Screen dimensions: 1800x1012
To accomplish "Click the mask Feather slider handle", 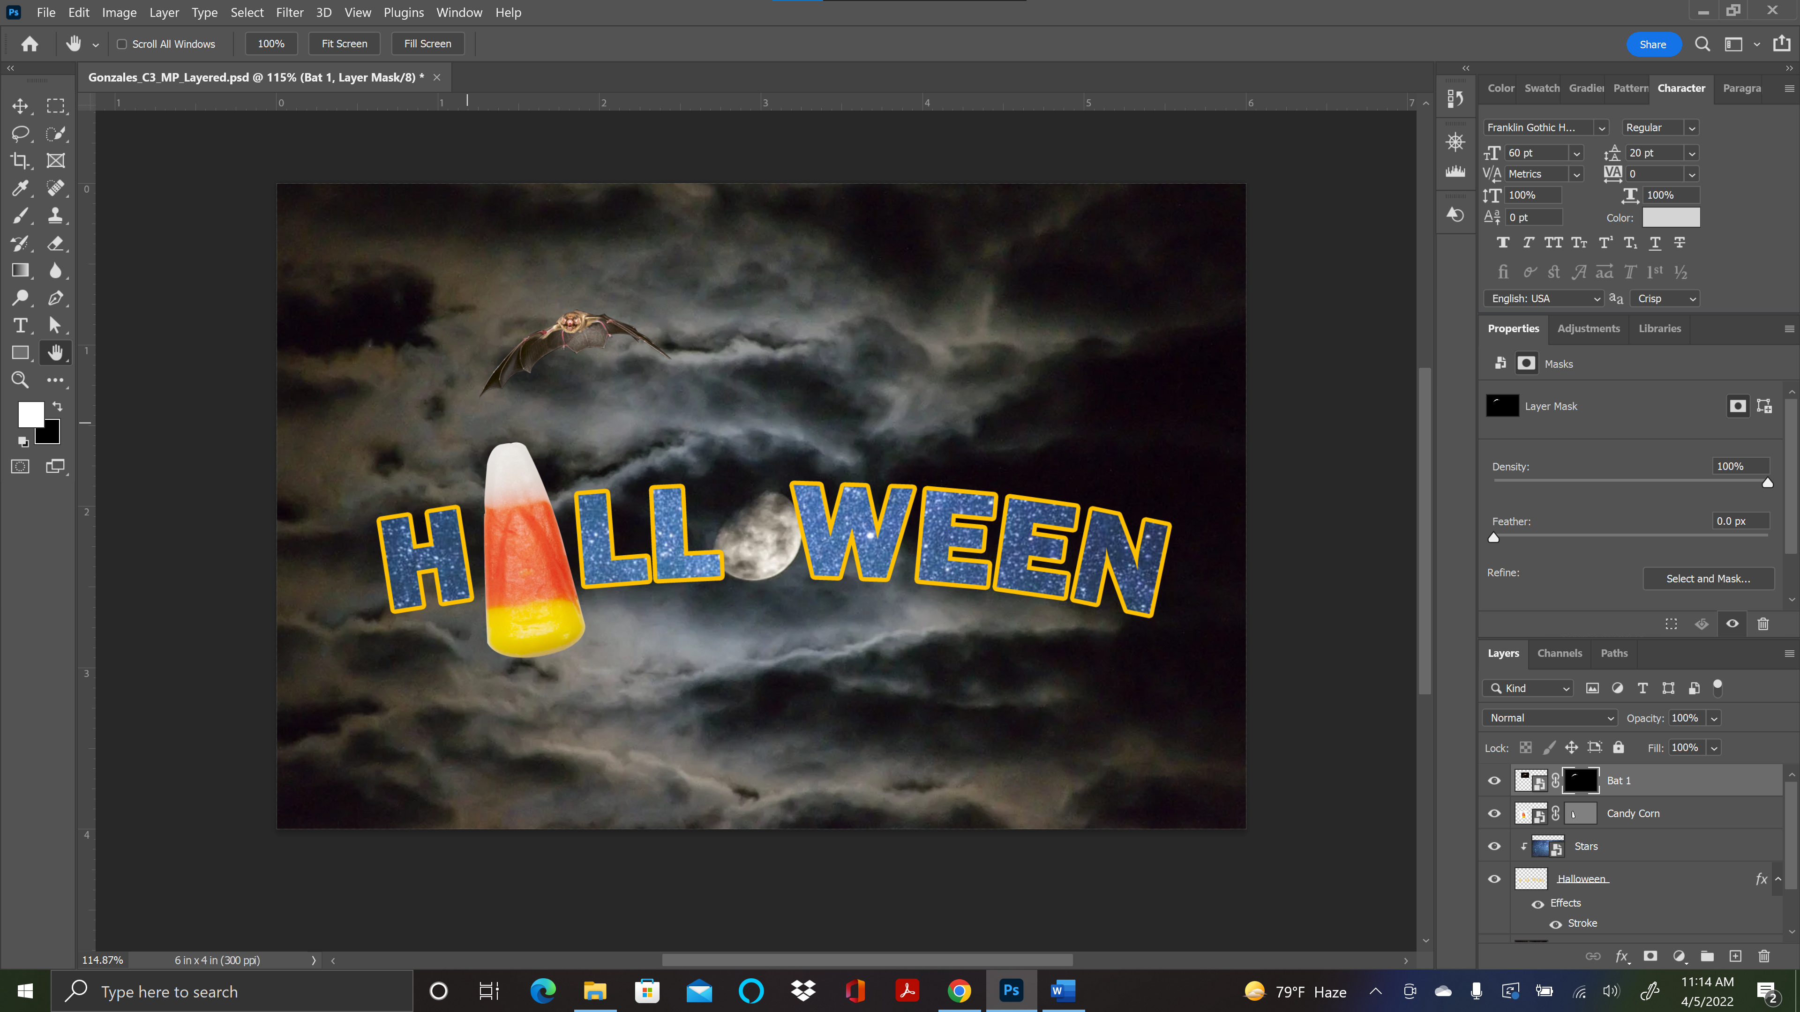I will coord(1493,538).
